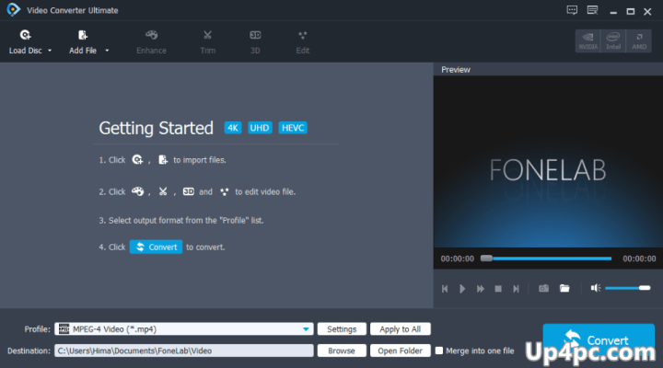Viewport: 663px width, 368px height.
Task: Click the Settings button
Action: coord(342,329)
